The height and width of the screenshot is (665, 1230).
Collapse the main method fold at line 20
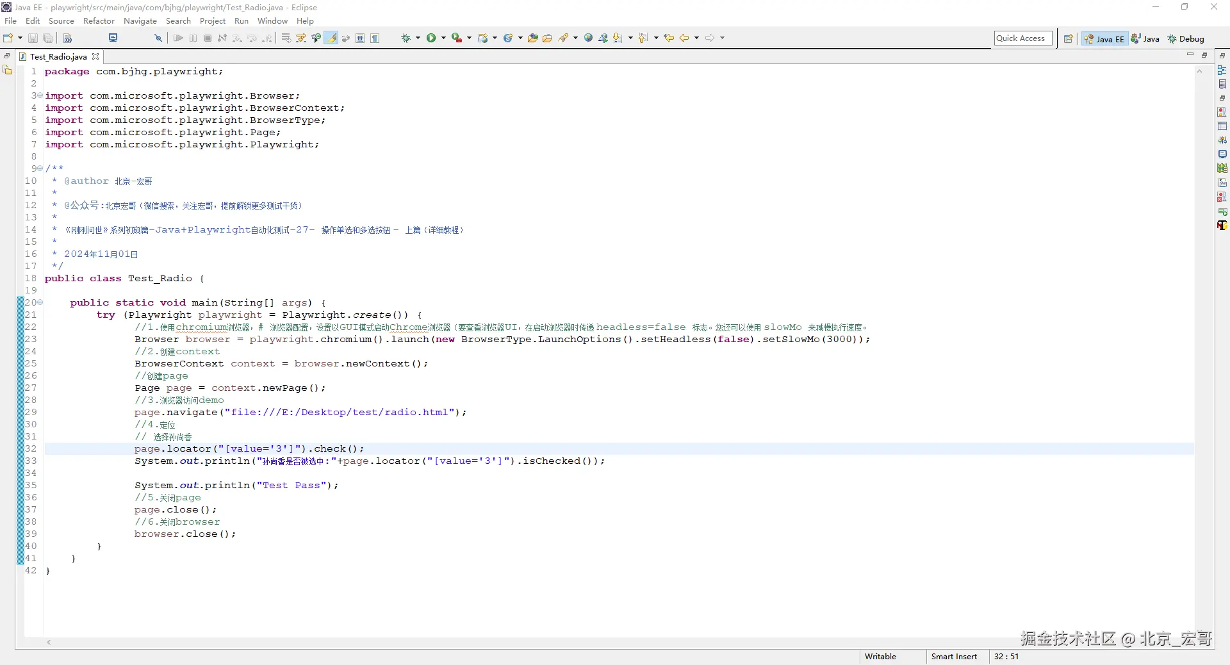point(40,302)
